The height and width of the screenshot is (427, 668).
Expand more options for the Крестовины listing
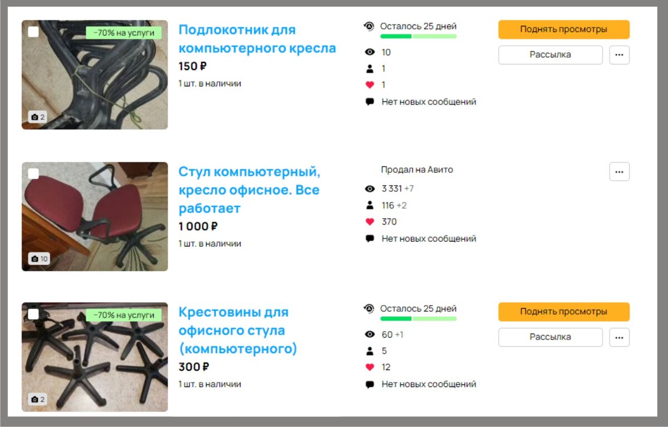[x=620, y=337]
